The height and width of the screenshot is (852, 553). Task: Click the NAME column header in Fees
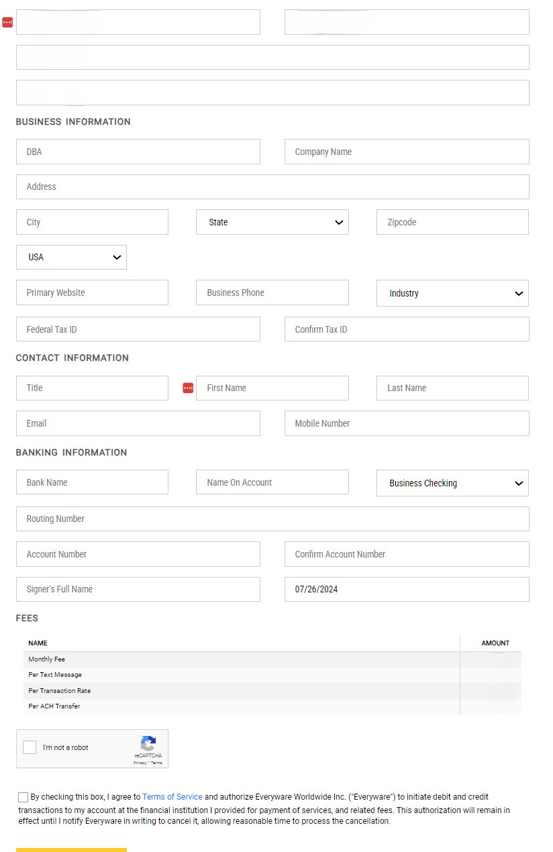pyautogui.click(x=38, y=643)
